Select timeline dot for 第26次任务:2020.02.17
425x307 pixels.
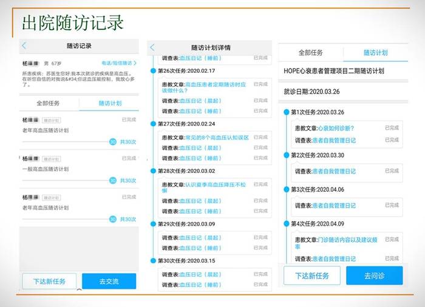[x=153, y=71]
